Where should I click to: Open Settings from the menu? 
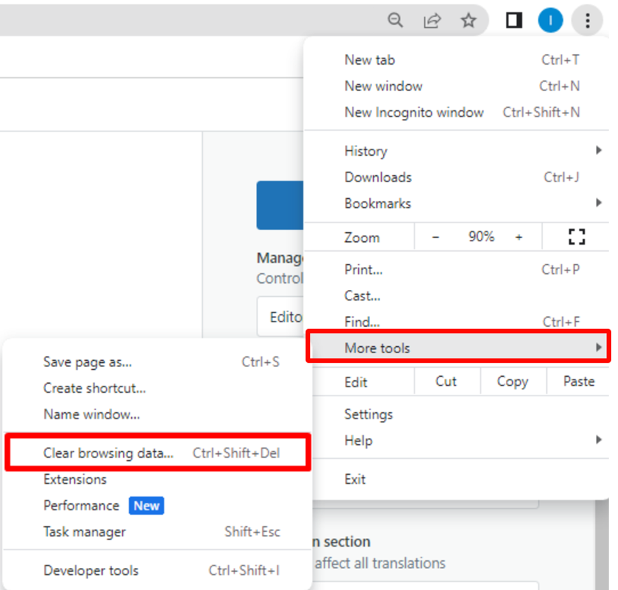368,414
